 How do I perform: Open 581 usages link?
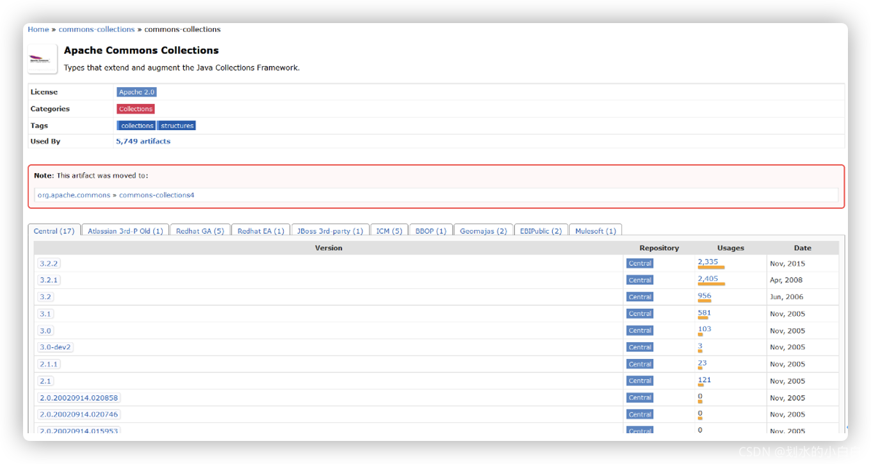pyautogui.click(x=704, y=313)
